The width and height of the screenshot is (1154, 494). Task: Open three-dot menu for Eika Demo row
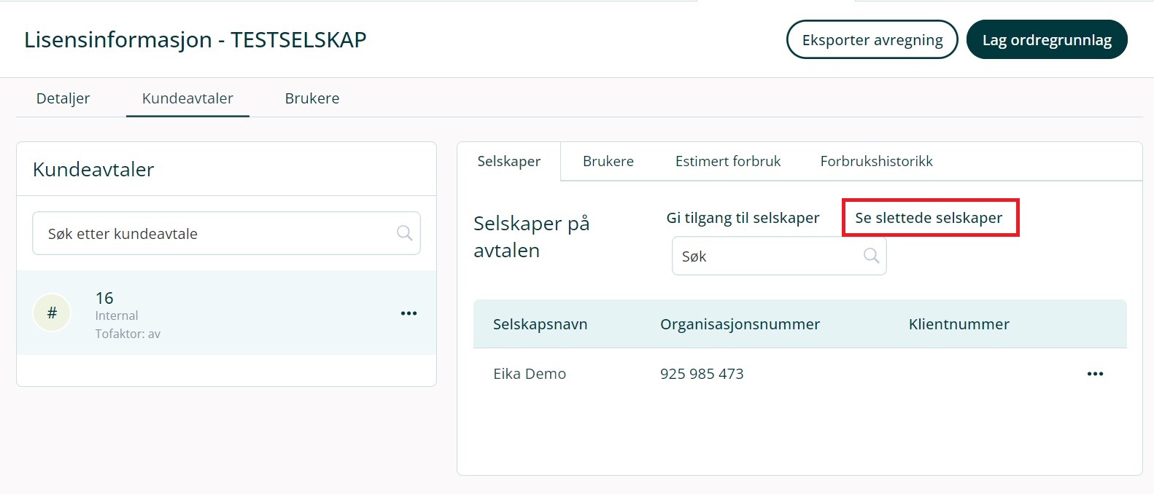coord(1095,374)
